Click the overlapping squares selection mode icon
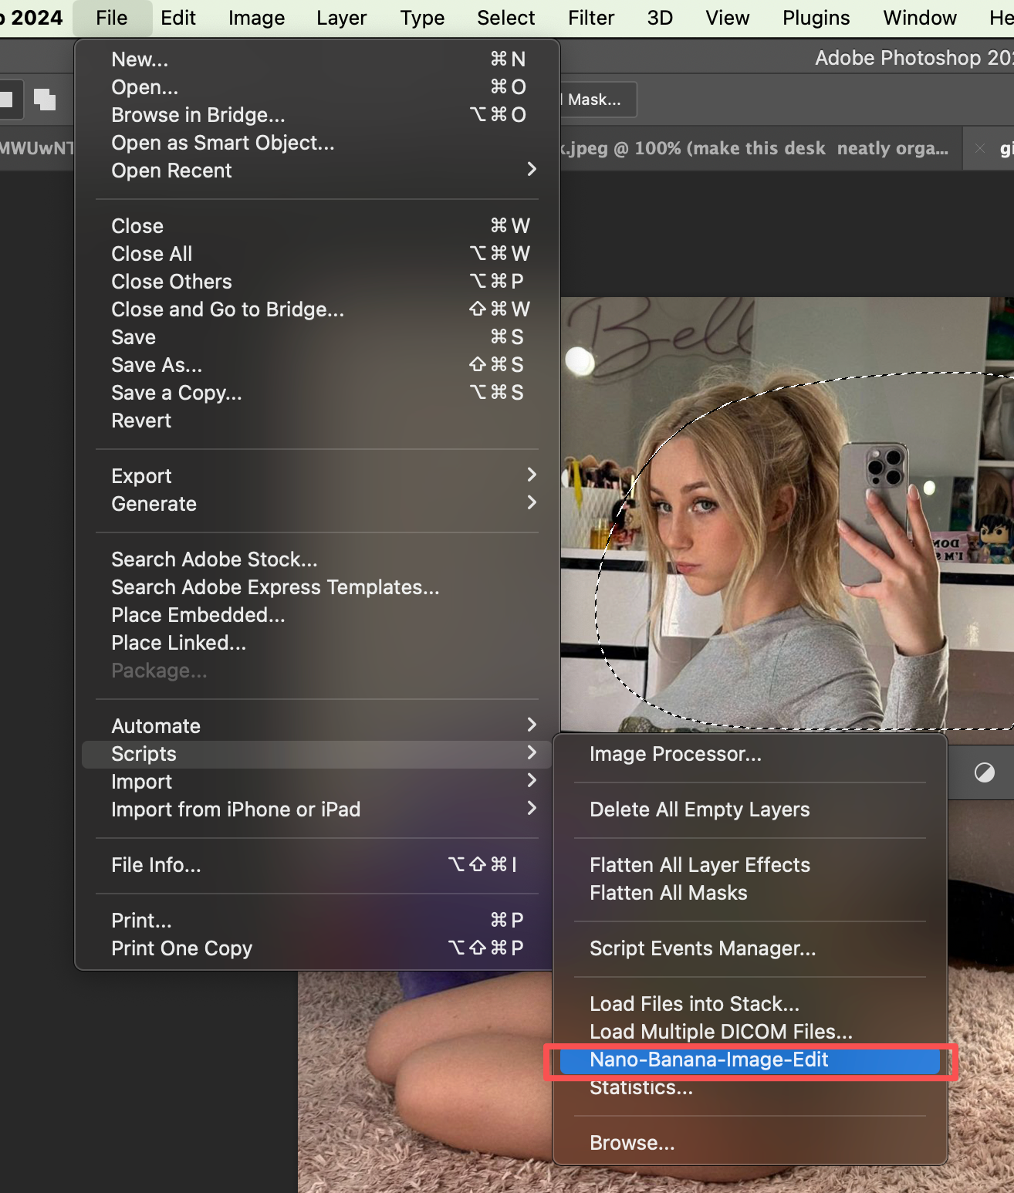This screenshot has width=1014, height=1193. click(45, 100)
